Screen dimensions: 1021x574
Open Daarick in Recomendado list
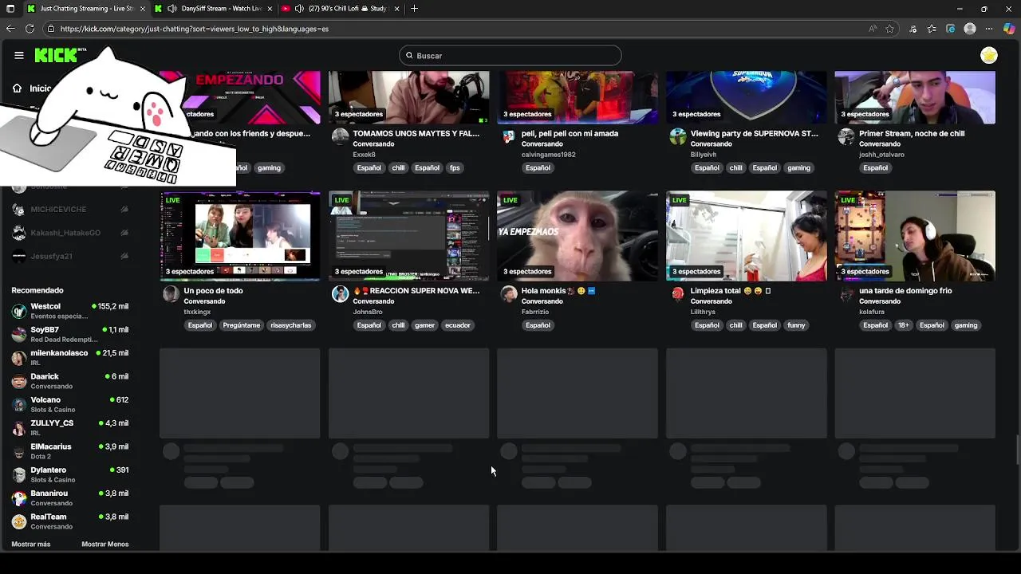[70, 381]
